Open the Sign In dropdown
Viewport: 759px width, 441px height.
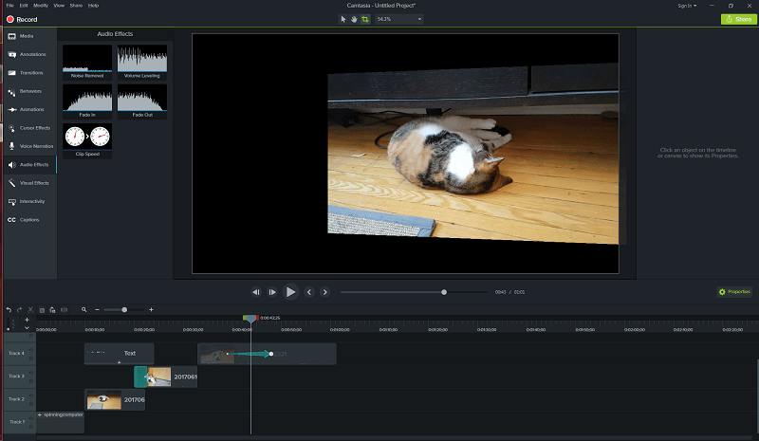click(687, 6)
